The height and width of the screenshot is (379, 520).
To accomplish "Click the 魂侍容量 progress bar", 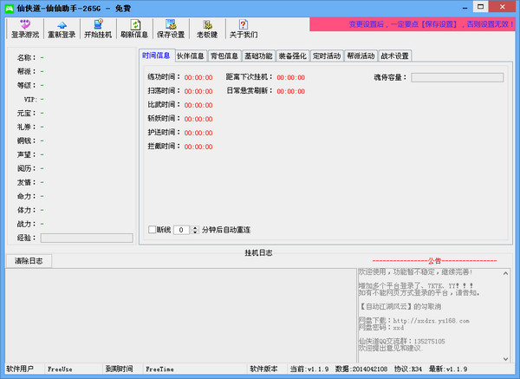I will point(457,77).
